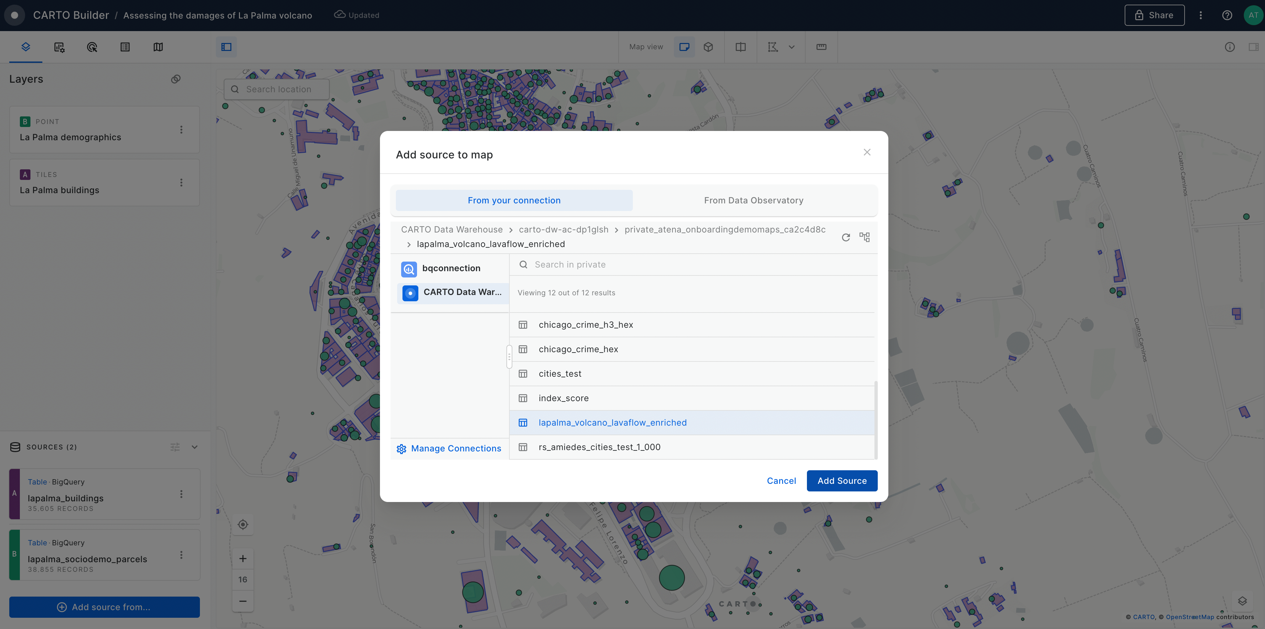Select index_score table
The width and height of the screenshot is (1265, 629).
(692, 398)
